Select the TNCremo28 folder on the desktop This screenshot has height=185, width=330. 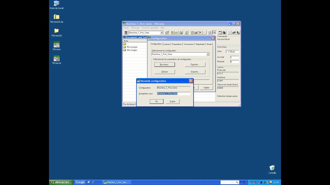point(56,32)
